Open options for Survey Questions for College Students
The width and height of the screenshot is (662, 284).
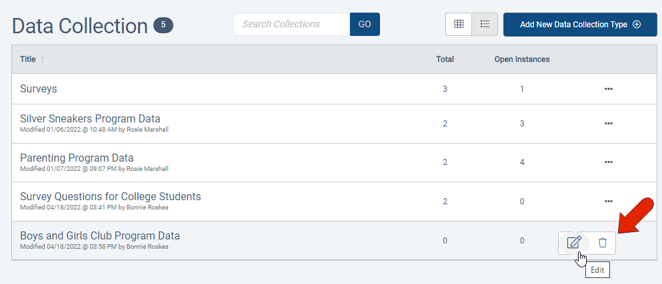(x=608, y=201)
